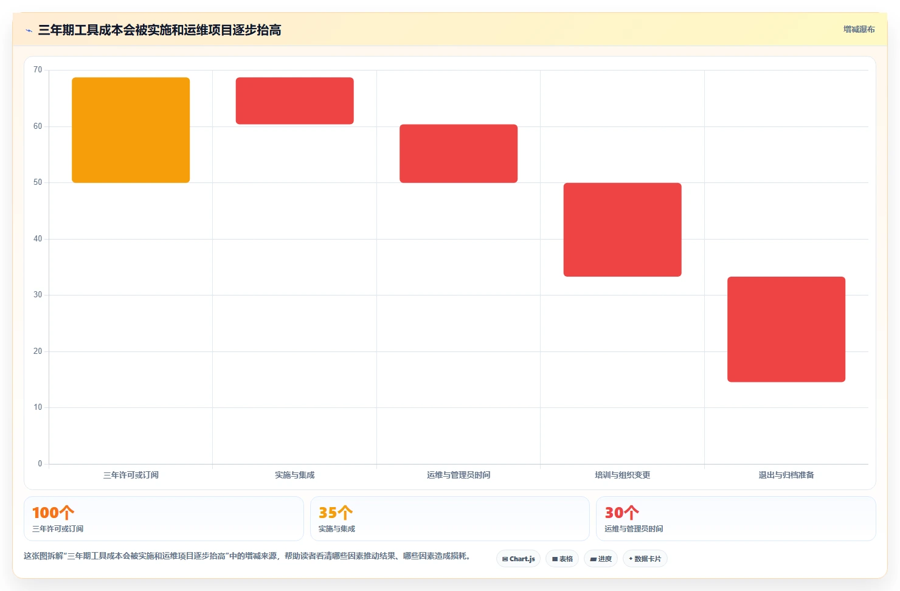Select the Chart.js tag chip

(518, 559)
